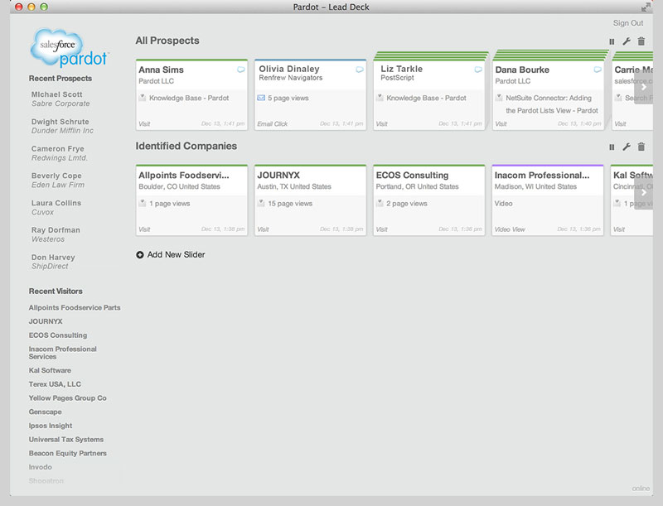Click the page icon next to NetSuite Connector
663x506 pixels.
tap(499, 98)
